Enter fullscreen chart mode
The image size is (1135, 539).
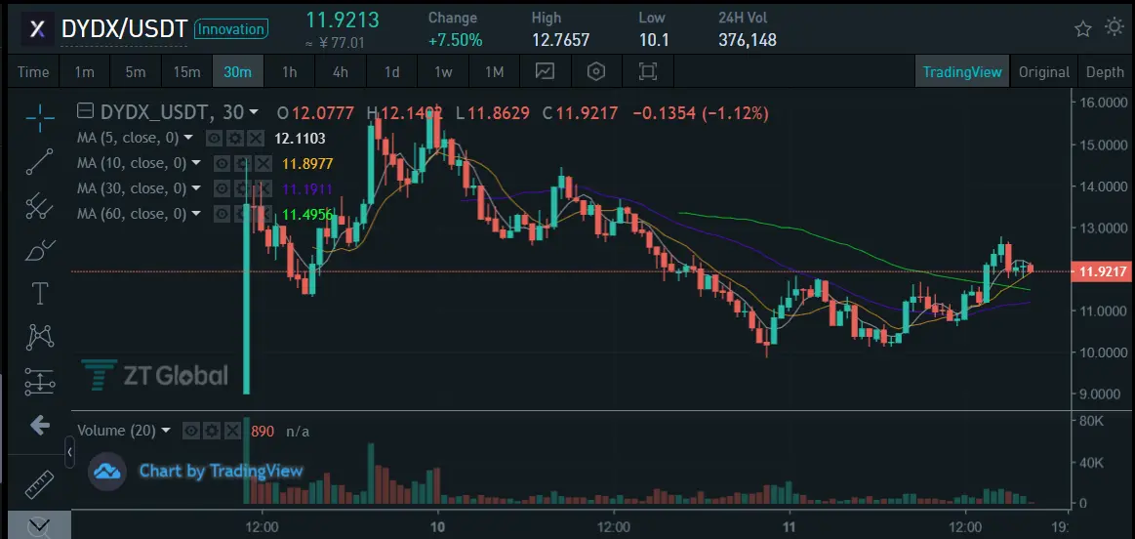(648, 71)
